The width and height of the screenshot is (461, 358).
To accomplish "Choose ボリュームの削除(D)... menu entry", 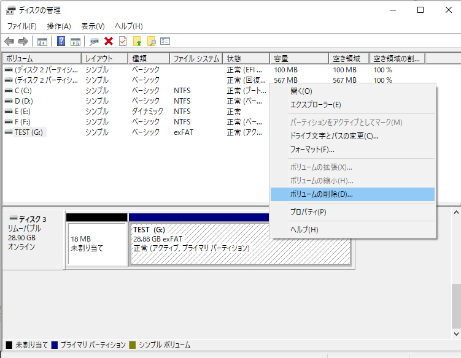I will click(352, 194).
